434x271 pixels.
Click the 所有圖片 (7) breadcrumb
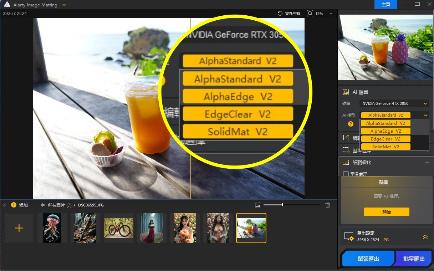60,205
